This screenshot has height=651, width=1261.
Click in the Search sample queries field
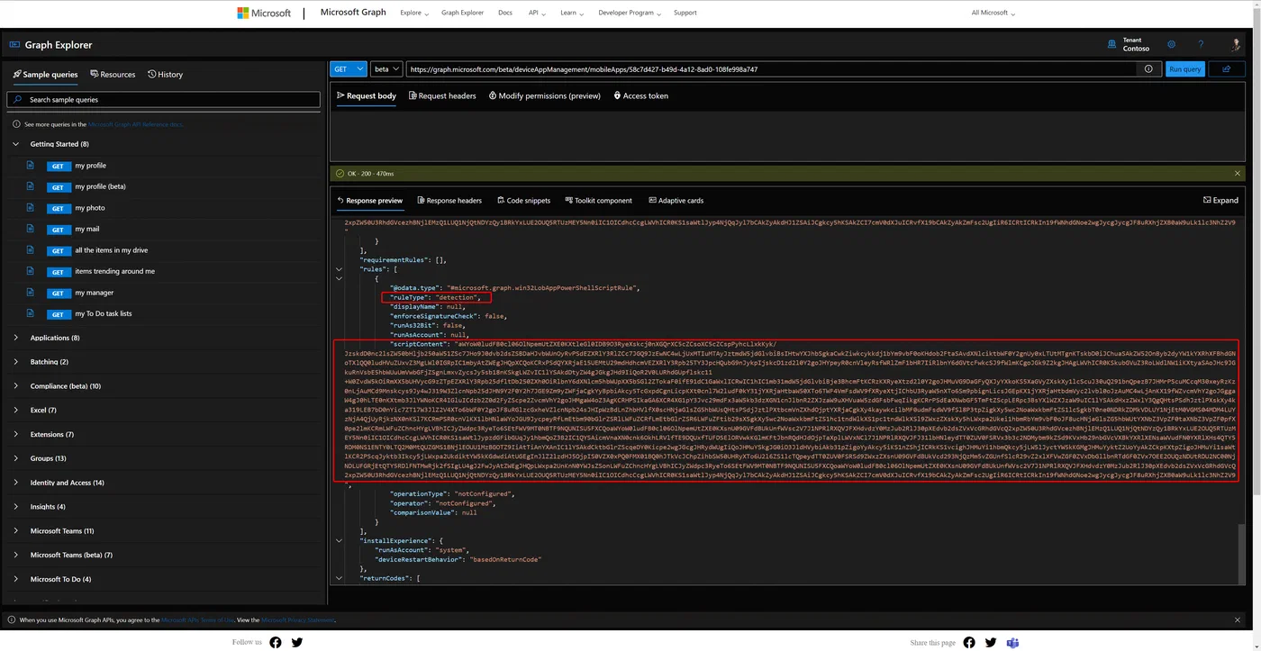[163, 100]
